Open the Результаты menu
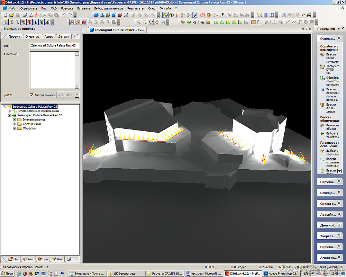 pyautogui.click(x=136, y=8)
